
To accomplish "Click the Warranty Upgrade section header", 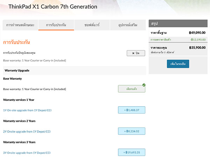I will 75,71.
